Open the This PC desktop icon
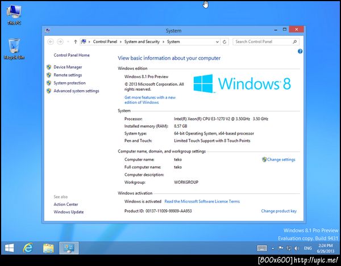The height and width of the screenshot is (266, 341). [x=14, y=14]
